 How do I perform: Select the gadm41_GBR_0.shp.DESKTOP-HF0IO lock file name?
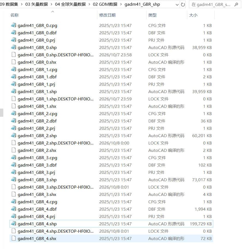click(56, 55)
